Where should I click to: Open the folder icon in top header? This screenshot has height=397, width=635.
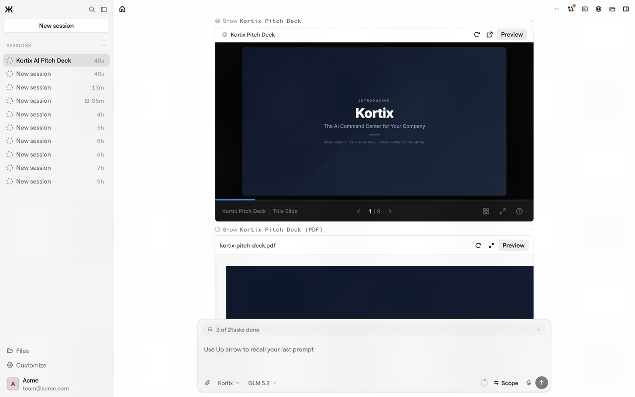point(612,9)
